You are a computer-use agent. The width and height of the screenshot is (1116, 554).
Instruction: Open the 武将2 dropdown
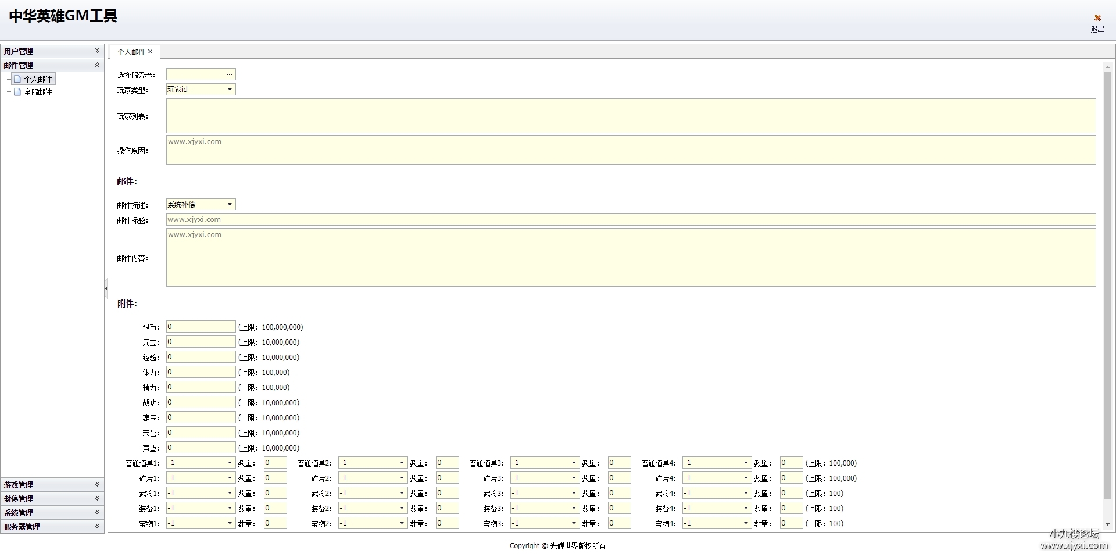pos(402,493)
